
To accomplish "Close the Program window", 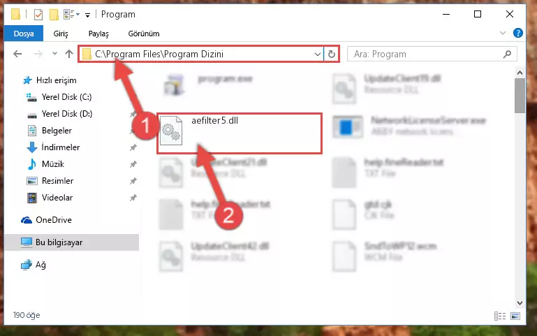I will pos(509,15).
